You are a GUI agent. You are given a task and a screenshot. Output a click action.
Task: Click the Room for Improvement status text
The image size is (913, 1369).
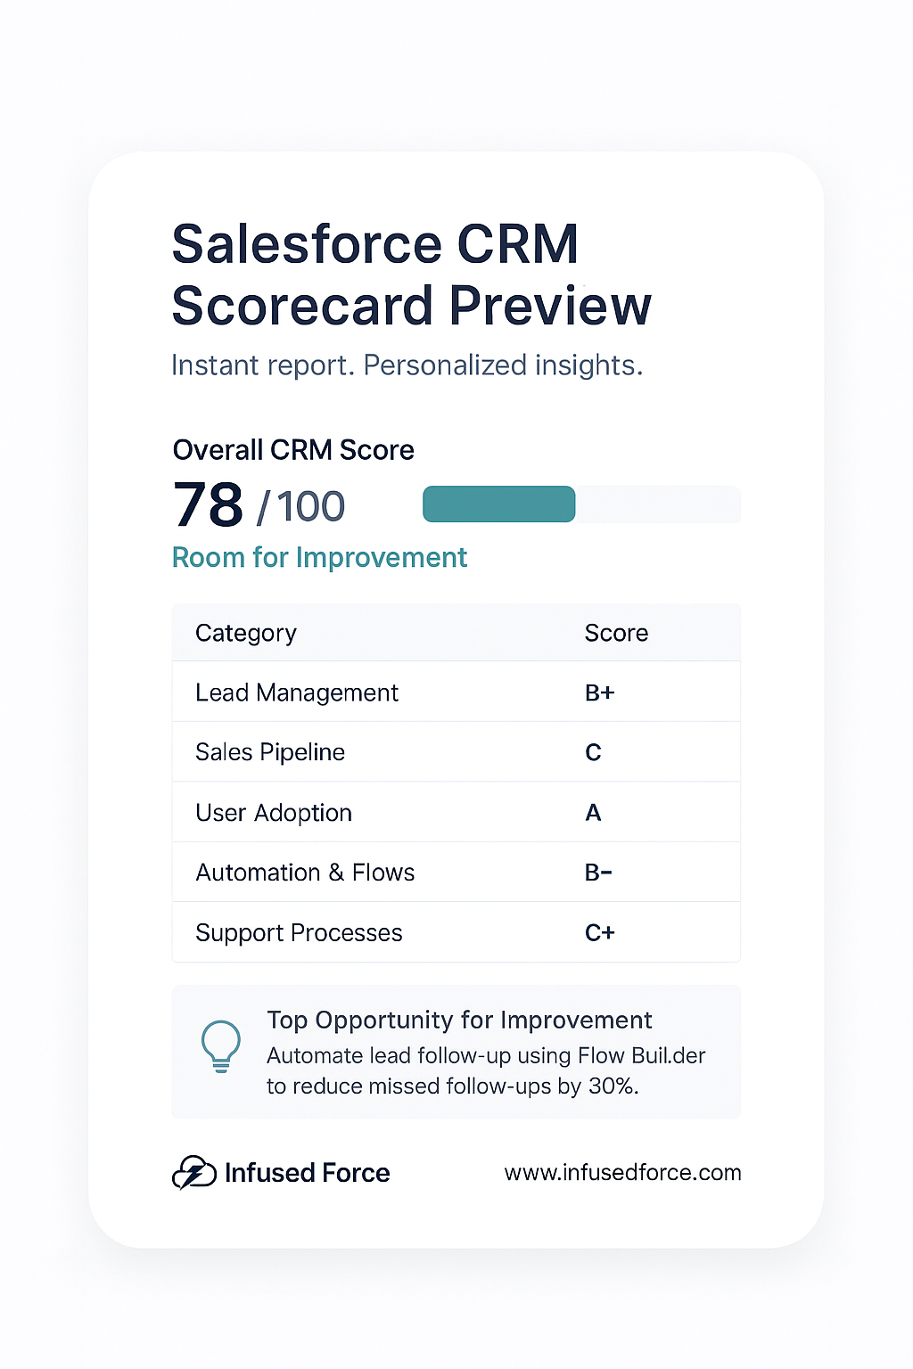pos(319,557)
